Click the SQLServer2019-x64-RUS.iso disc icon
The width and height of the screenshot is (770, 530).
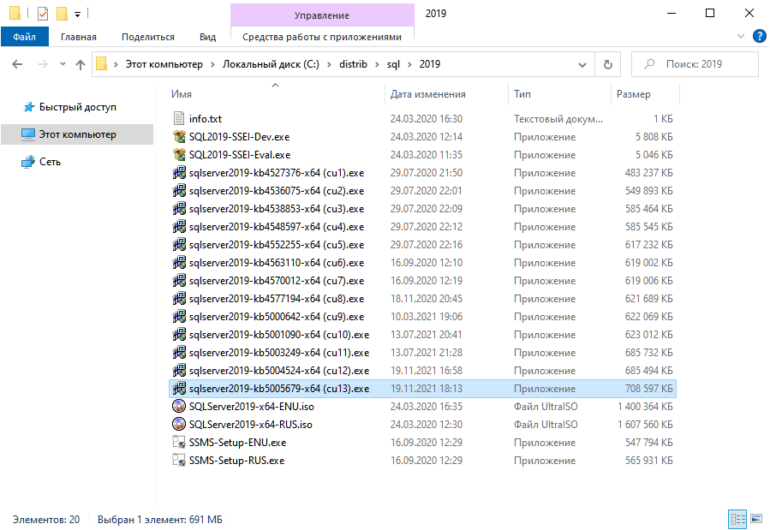click(x=179, y=424)
